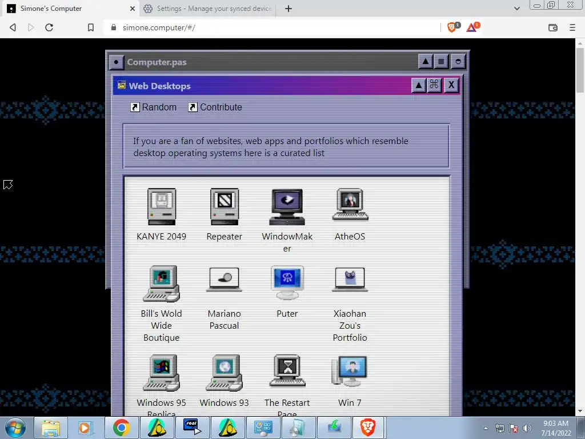
Task: Click the up-triangle button in Web Desktops title bar
Action: [419, 85]
